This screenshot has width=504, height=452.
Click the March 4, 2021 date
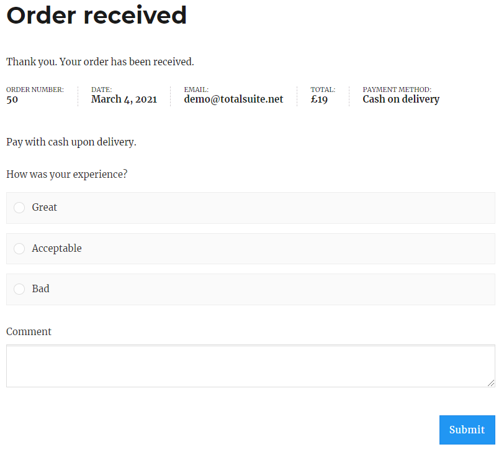[x=124, y=99]
